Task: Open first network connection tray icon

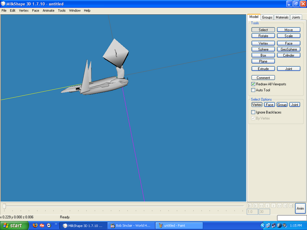Action: [268, 225]
